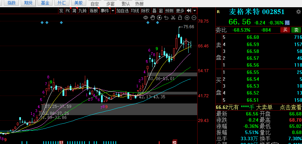Click the 事件 events button
Screen dimensions: 302x144
click(x=105, y=11)
